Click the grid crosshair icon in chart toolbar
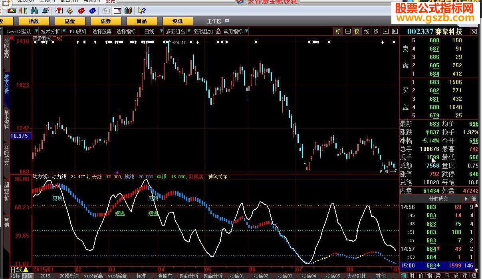482x279 pixels. pyautogui.click(x=348, y=31)
